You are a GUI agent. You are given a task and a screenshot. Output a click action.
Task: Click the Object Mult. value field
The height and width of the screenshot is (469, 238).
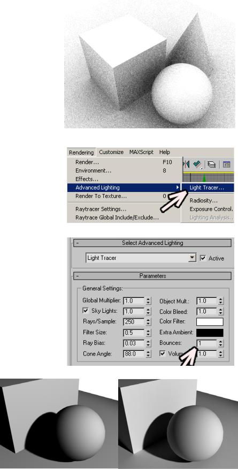pos(207,301)
